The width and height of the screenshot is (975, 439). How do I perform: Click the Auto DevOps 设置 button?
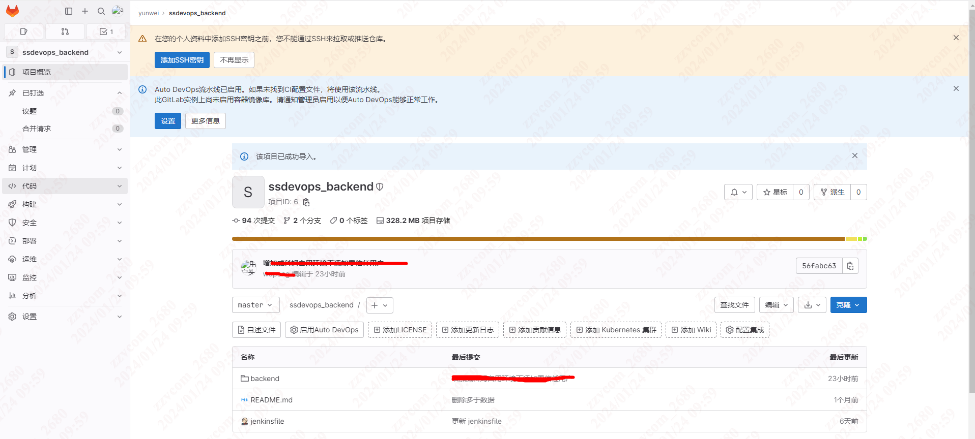tap(168, 121)
